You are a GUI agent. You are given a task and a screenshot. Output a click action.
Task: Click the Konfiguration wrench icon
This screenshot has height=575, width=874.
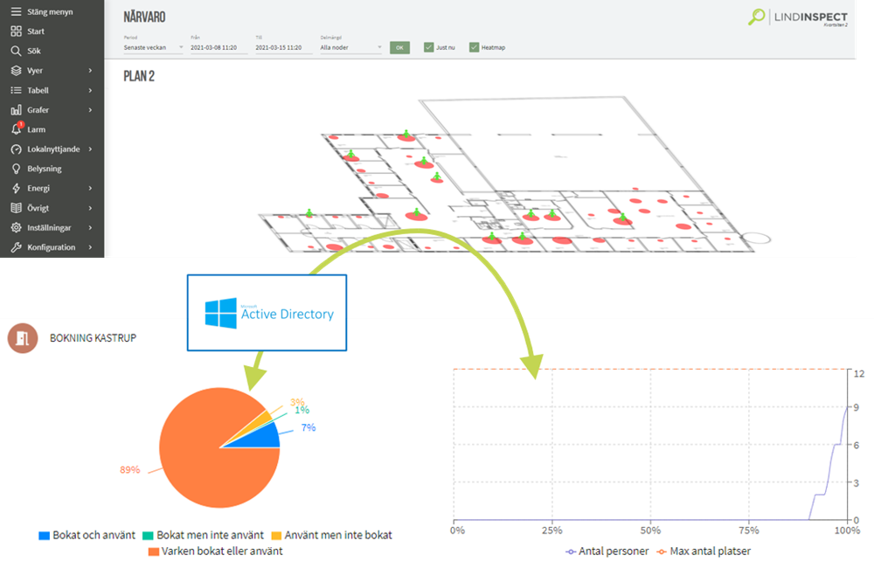(16, 247)
